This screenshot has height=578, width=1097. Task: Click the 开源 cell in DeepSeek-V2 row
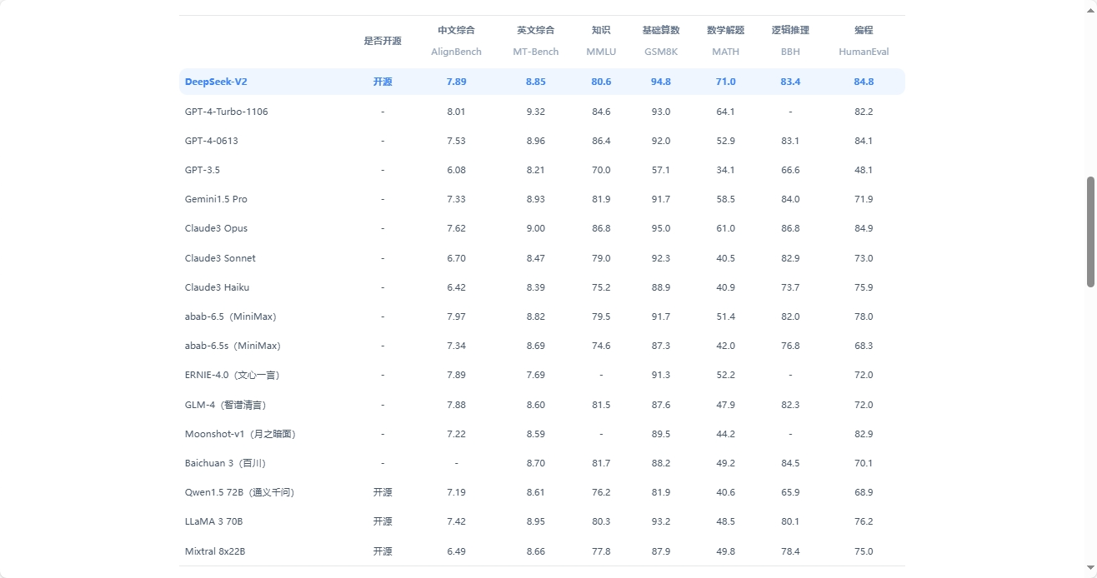pos(383,82)
